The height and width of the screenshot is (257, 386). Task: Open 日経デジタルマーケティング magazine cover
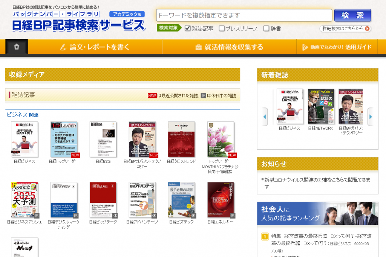(x=64, y=200)
